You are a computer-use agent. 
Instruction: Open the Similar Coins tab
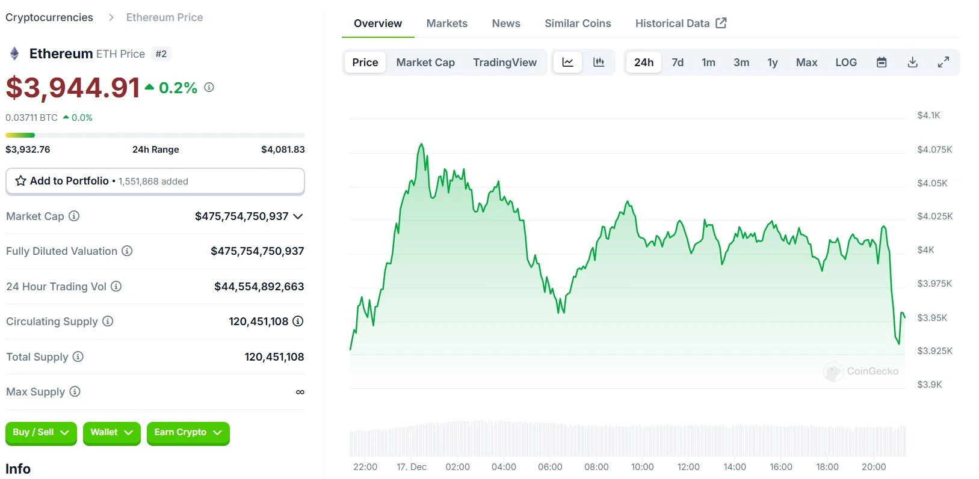tap(578, 23)
